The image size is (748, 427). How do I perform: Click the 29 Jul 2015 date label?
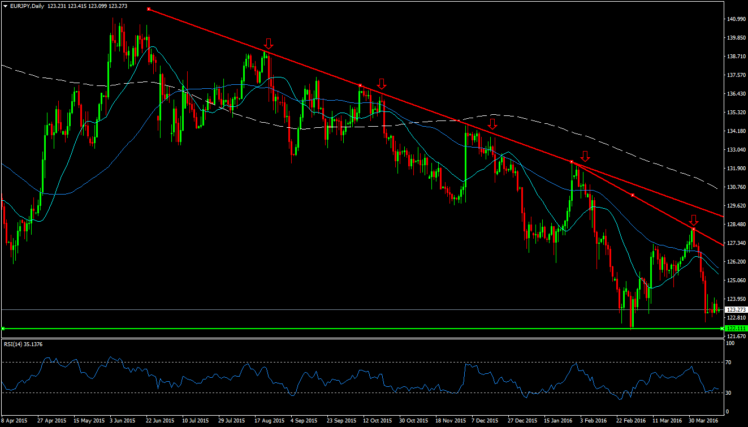pos(232,421)
